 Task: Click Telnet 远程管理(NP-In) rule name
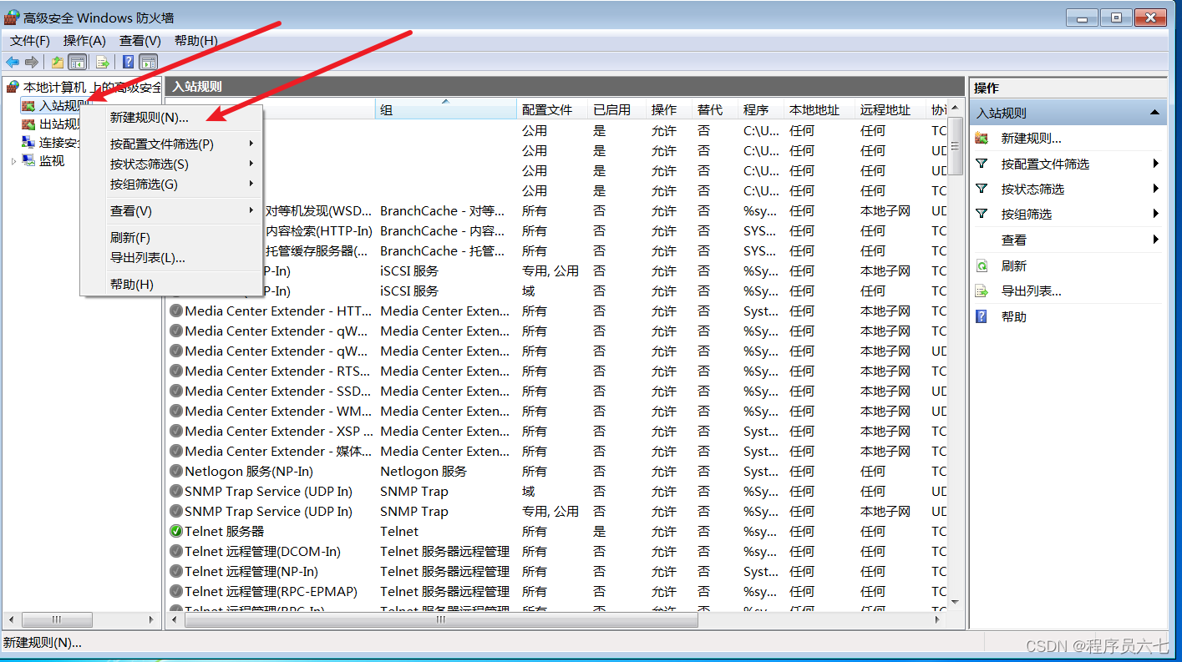click(x=251, y=571)
